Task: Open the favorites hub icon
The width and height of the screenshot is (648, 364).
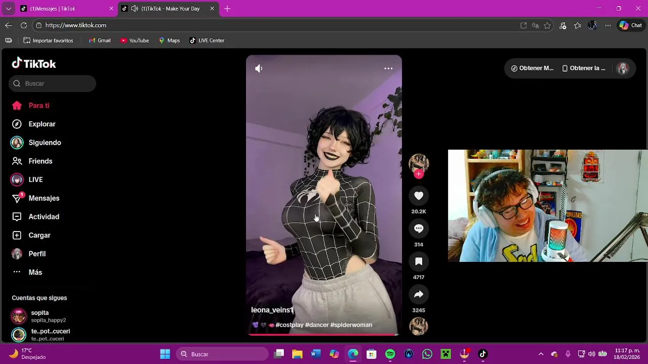Action: point(578,25)
